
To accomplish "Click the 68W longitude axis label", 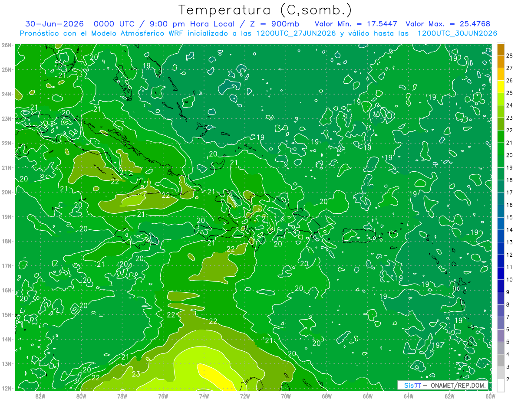I will [x=326, y=396].
